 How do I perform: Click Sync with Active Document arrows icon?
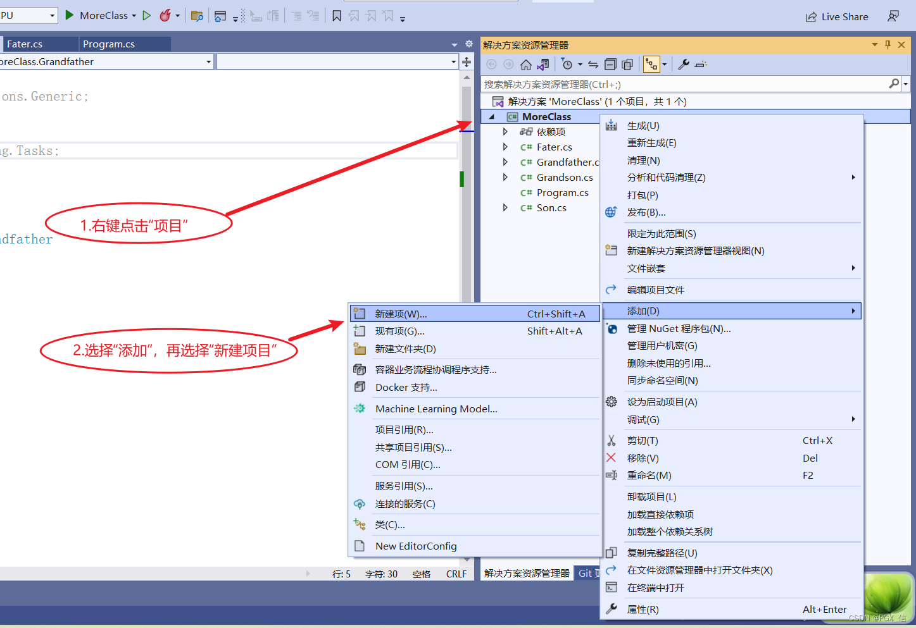tap(593, 65)
